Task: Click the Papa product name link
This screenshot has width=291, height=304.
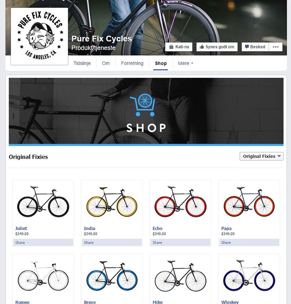Action: (x=226, y=229)
